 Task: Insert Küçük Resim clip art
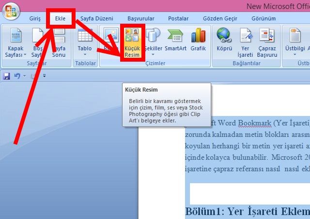coord(132,43)
